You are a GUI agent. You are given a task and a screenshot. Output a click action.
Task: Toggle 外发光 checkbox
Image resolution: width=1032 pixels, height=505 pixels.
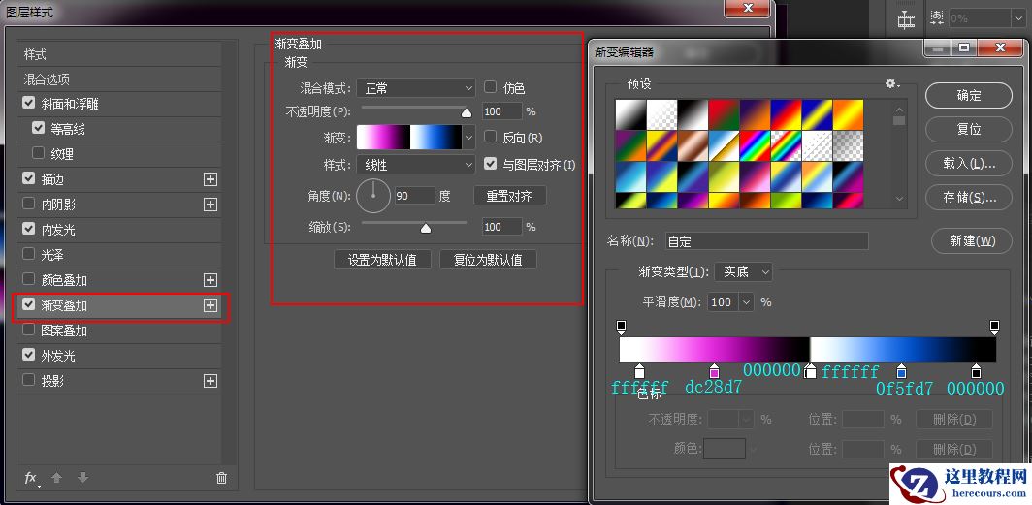[x=28, y=355]
